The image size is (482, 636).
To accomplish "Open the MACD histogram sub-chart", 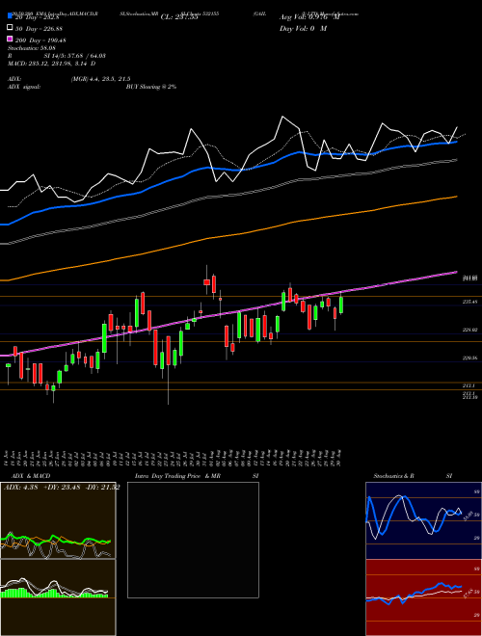I will [58, 597].
